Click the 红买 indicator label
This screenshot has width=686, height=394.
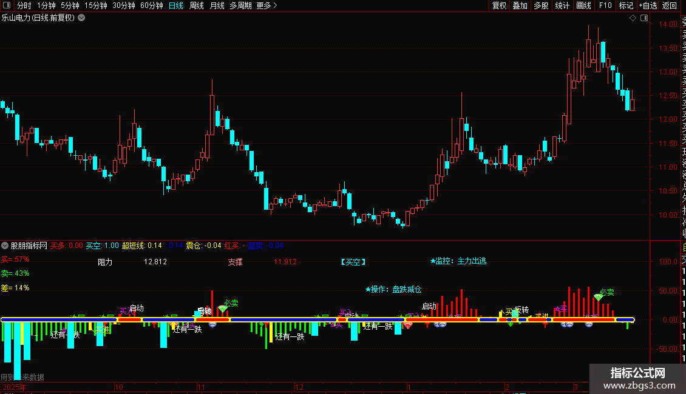point(234,245)
